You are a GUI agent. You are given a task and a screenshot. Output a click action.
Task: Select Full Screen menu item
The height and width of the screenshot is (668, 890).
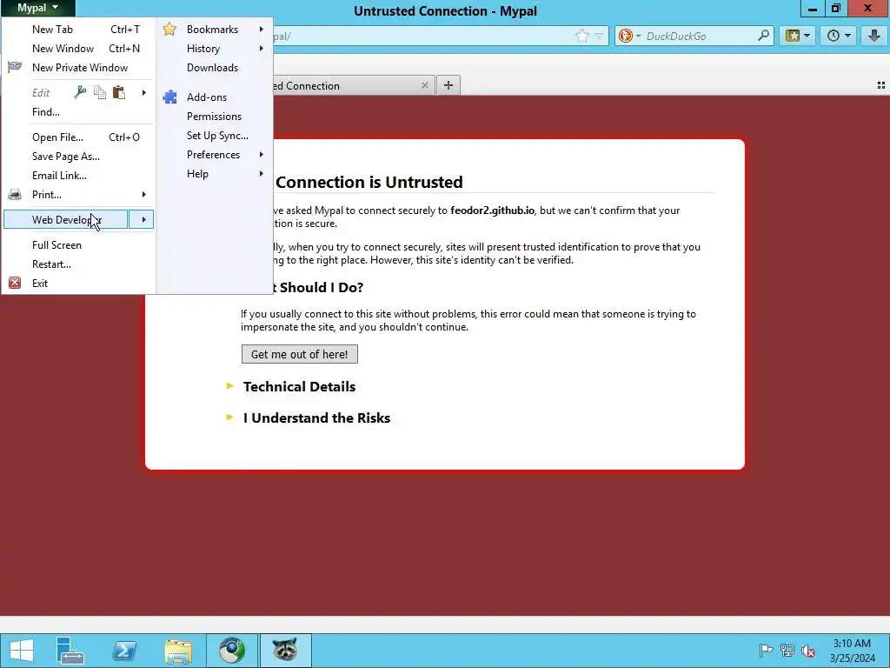[x=78, y=244]
